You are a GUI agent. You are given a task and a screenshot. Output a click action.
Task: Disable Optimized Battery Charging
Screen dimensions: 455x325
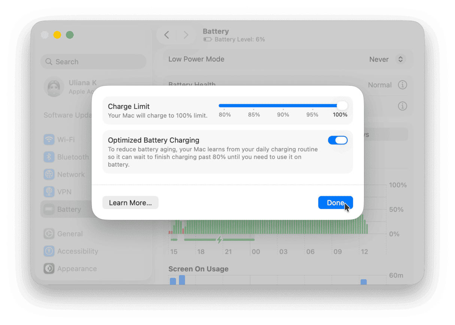coord(337,140)
